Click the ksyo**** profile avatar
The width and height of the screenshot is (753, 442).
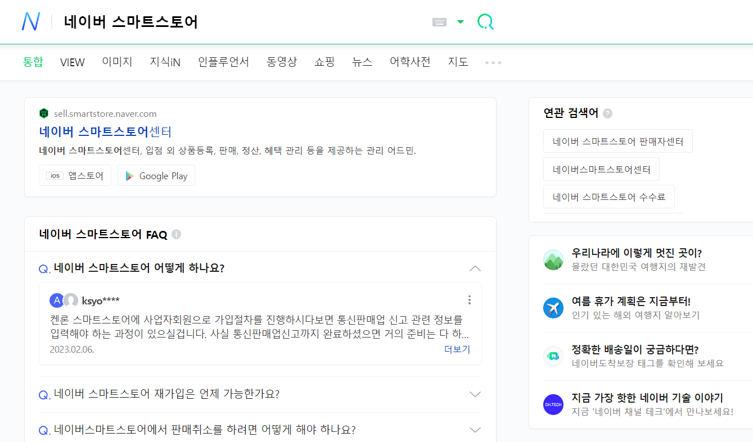click(71, 300)
